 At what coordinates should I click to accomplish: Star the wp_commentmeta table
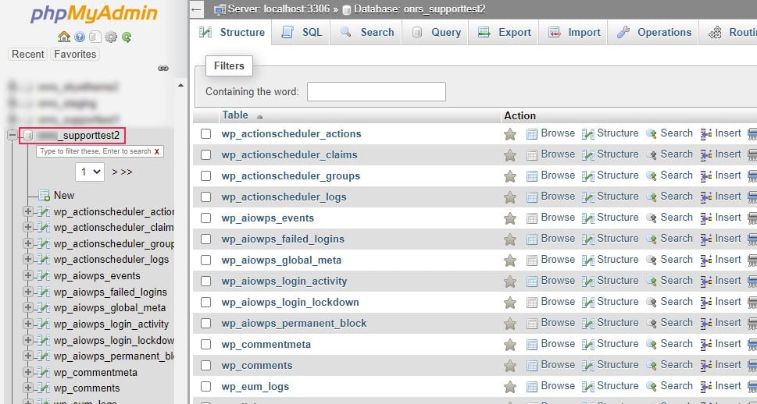click(510, 345)
